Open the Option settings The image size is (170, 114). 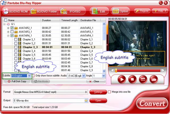(120, 11)
